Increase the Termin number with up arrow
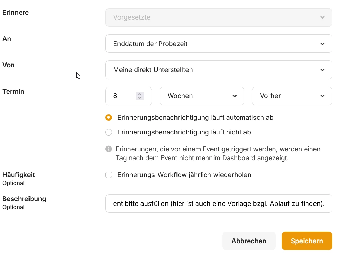Viewport: 342px width, 258px height. click(140, 94)
